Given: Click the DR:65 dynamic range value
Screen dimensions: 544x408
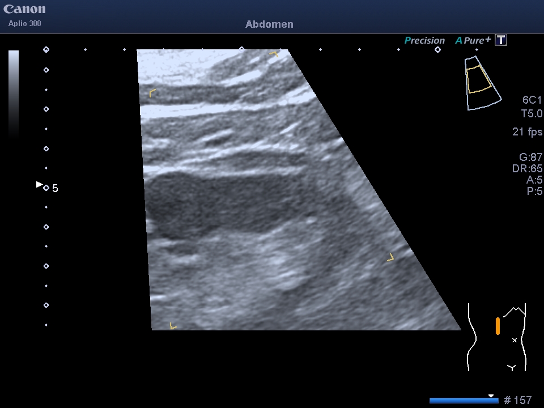Looking at the screenshot, I should [x=527, y=169].
